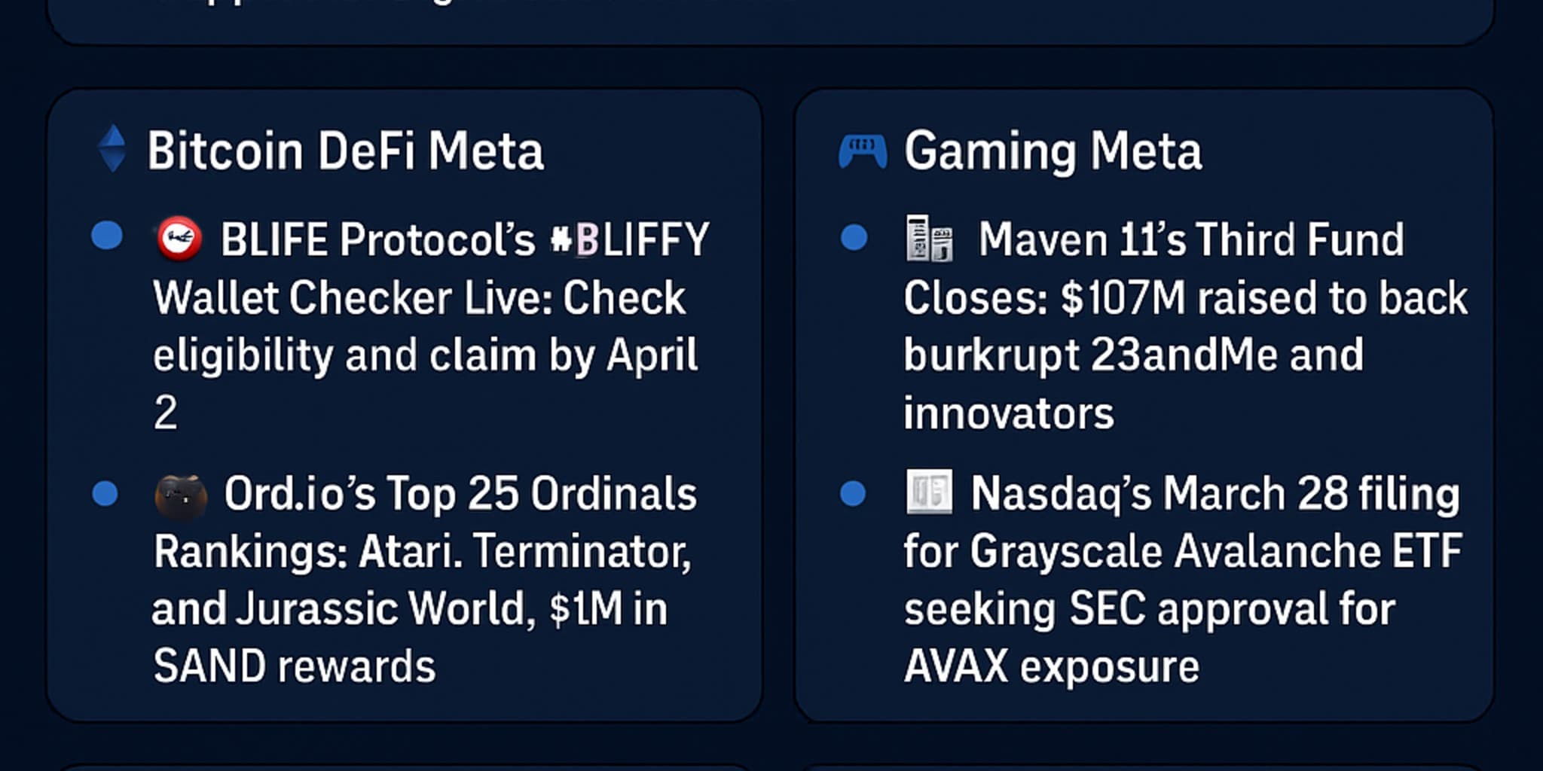Open the Gaming Meta heading
This screenshot has height=771, width=1543.
tap(1053, 152)
